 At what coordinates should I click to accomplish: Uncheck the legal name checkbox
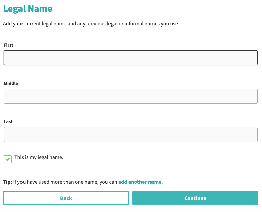click(8, 159)
